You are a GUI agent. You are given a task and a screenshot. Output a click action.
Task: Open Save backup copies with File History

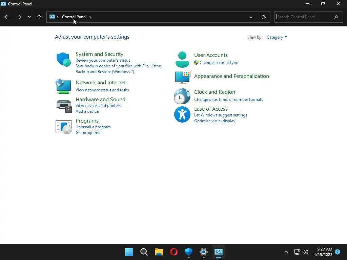tap(119, 66)
